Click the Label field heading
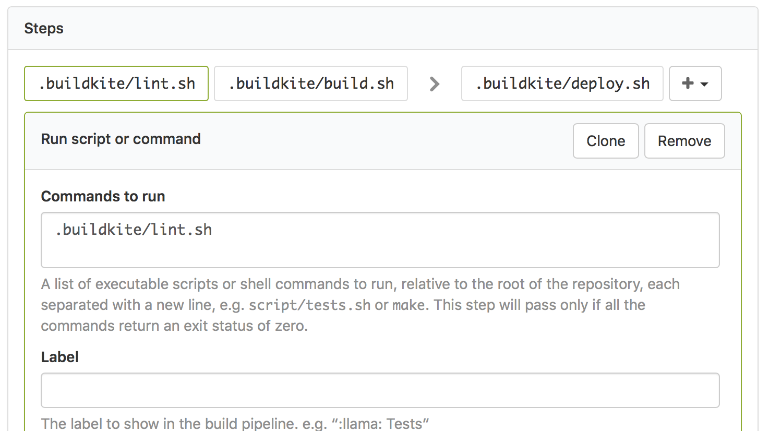Screen dimensions: 769x431 59,357
